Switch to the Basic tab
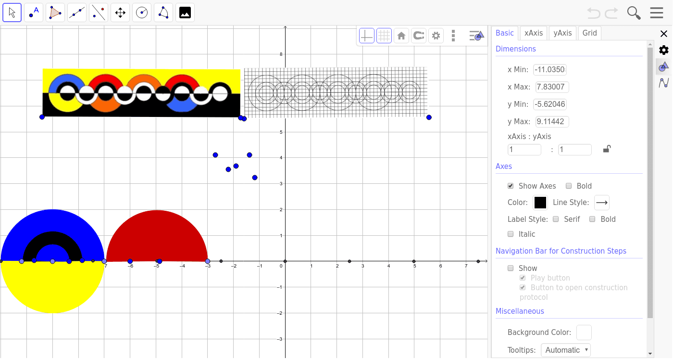The image size is (673, 359). [505, 33]
